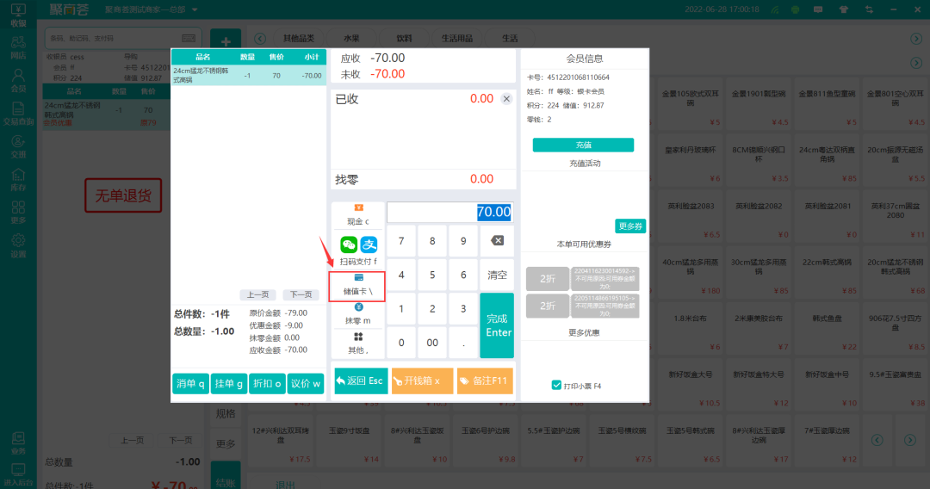The height and width of the screenshot is (489, 930).
Task: Toggle the 打印小票 F4 checkbox
Action: [556, 386]
